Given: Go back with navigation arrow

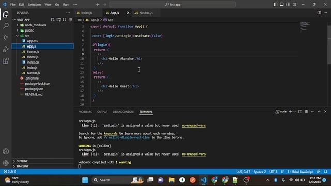Looking at the screenshot, I should [98, 5].
